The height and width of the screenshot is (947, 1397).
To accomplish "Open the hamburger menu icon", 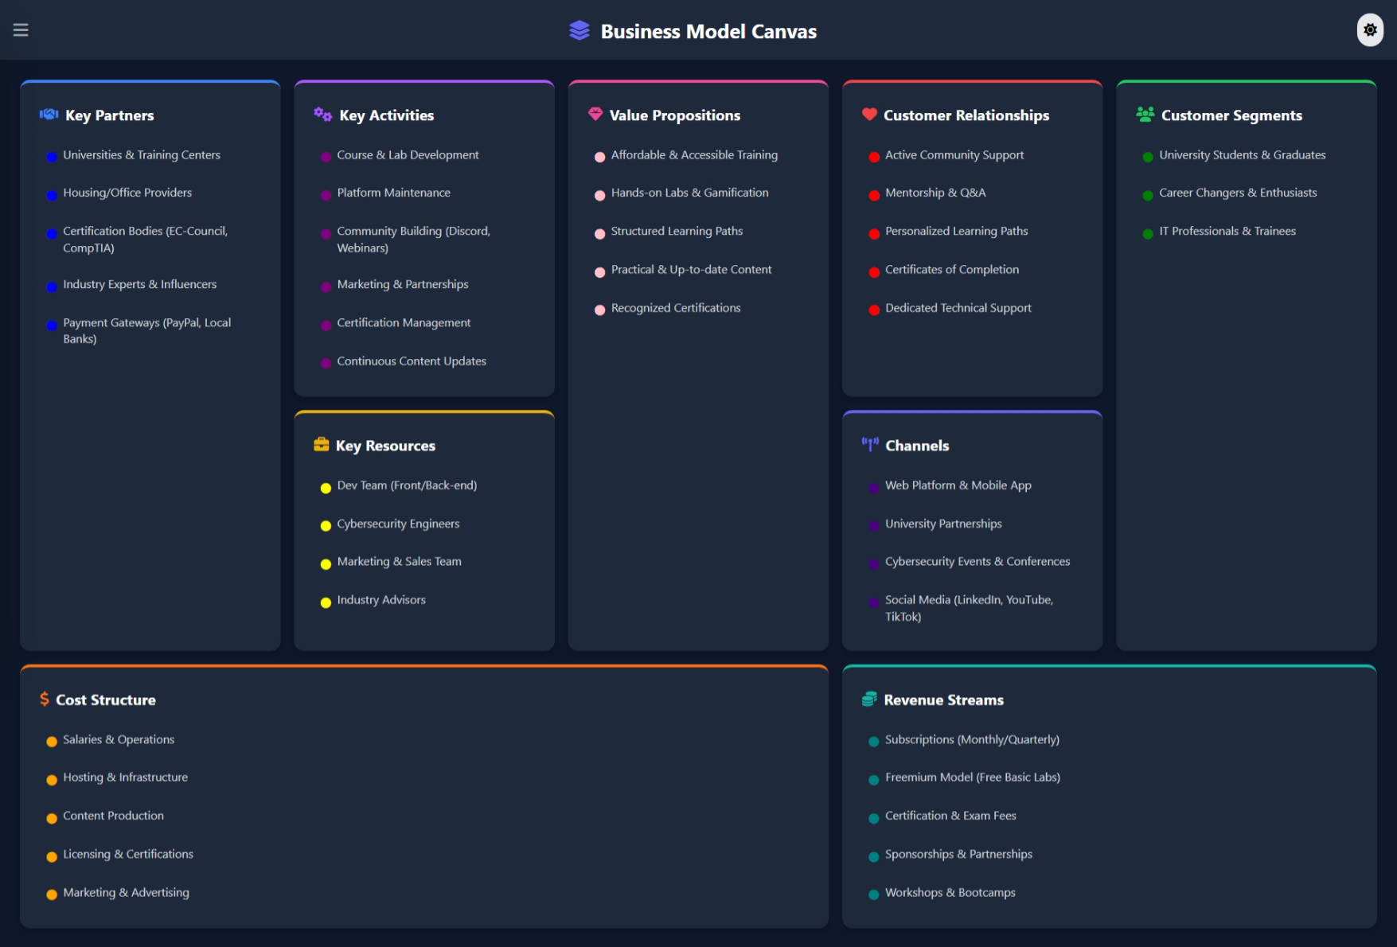I will coord(21,30).
